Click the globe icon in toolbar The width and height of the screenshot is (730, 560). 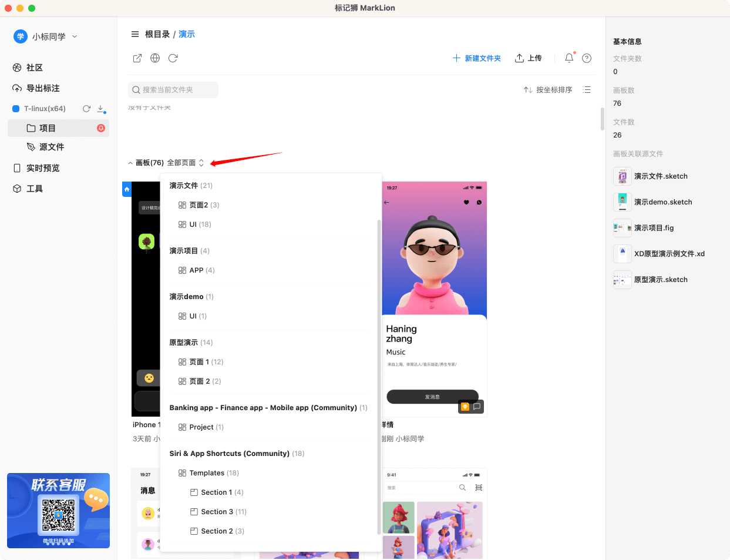pos(155,58)
